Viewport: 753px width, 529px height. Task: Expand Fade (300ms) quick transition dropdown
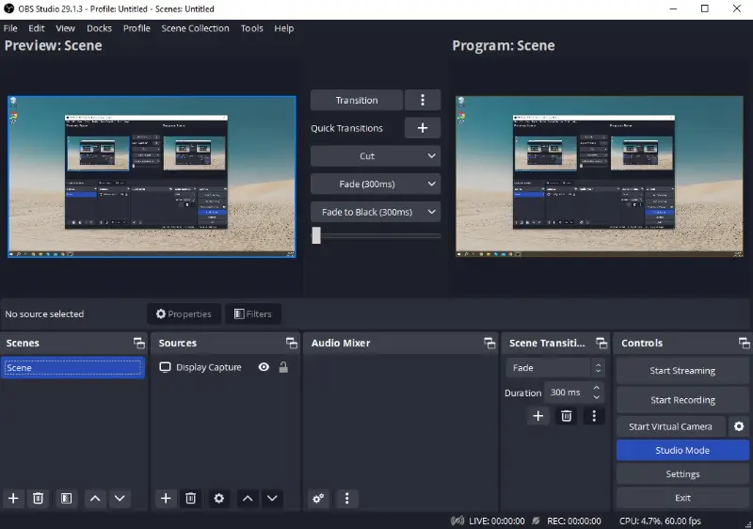(x=431, y=184)
